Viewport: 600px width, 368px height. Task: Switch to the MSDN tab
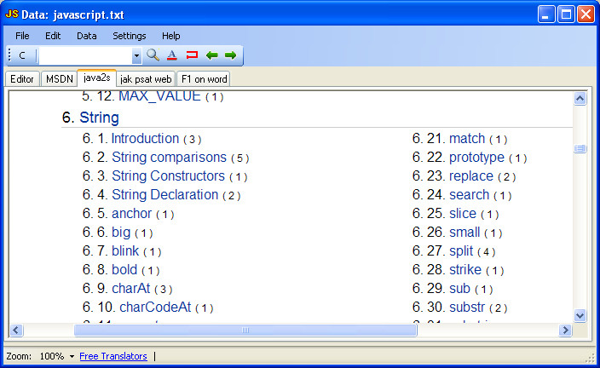tap(59, 78)
